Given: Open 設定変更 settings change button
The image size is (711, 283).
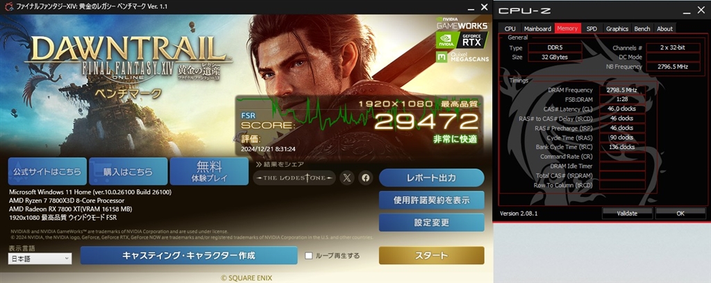Looking at the screenshot, I should 431,223.
